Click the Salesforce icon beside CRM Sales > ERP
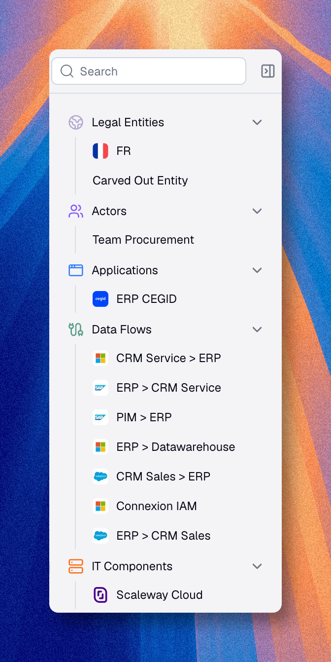The height and width of the screenshot is (662, 331). (x=100, y=476)
